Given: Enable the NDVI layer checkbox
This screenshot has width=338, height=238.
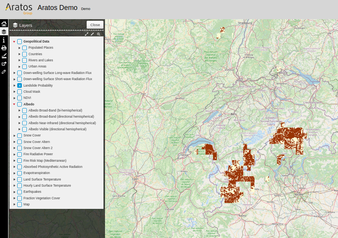Looking at the screenshot, I should point(20,98).
